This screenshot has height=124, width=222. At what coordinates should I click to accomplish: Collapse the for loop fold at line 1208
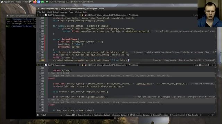point(46,26)
